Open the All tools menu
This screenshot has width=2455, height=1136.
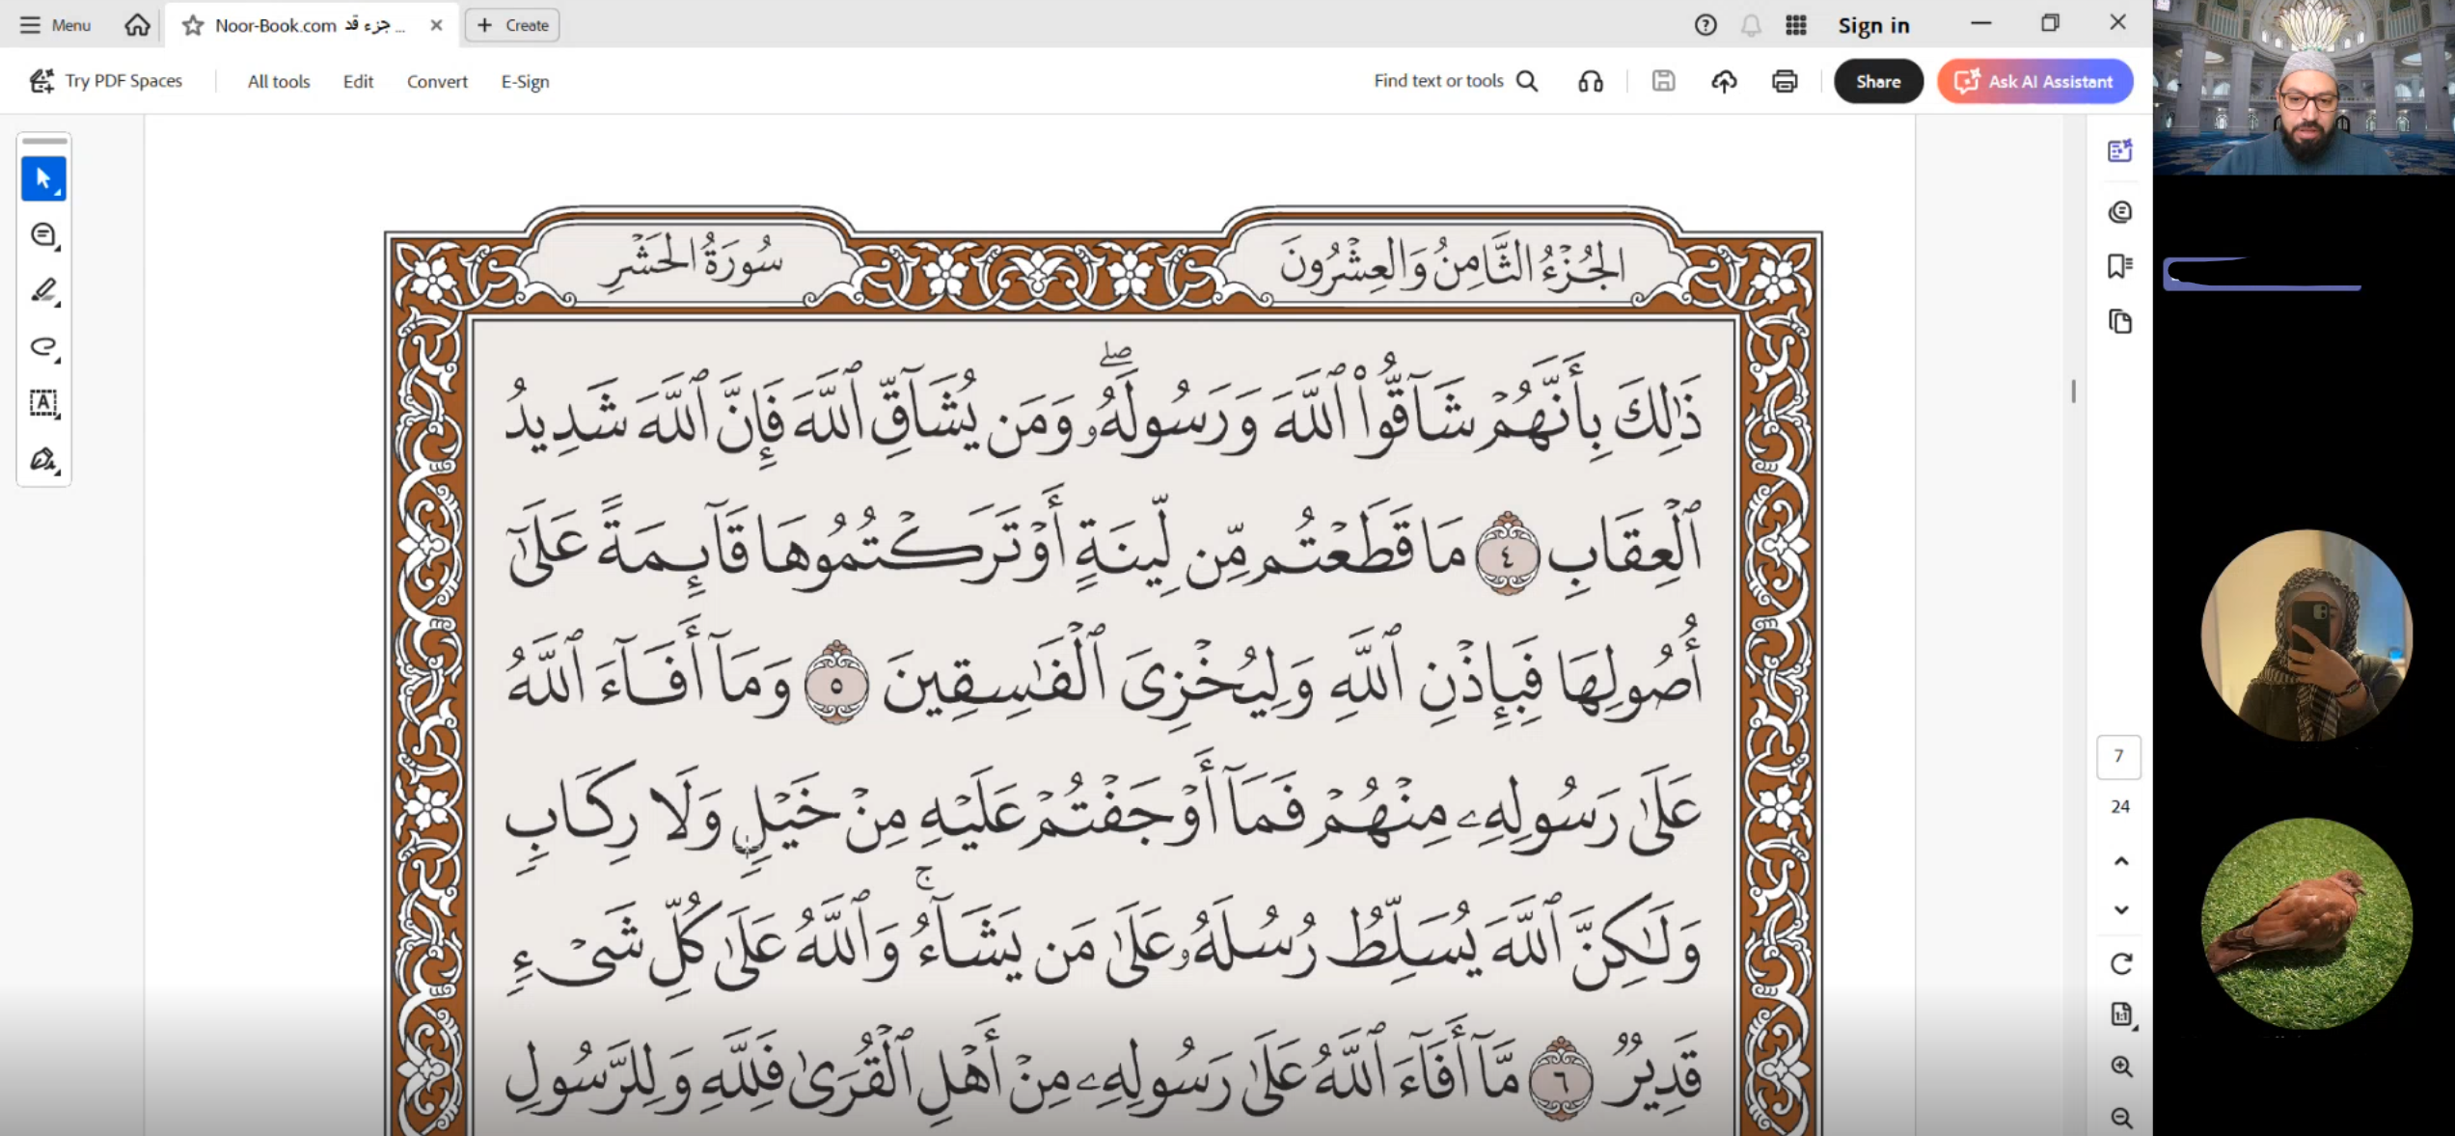(x=279, y=82)
